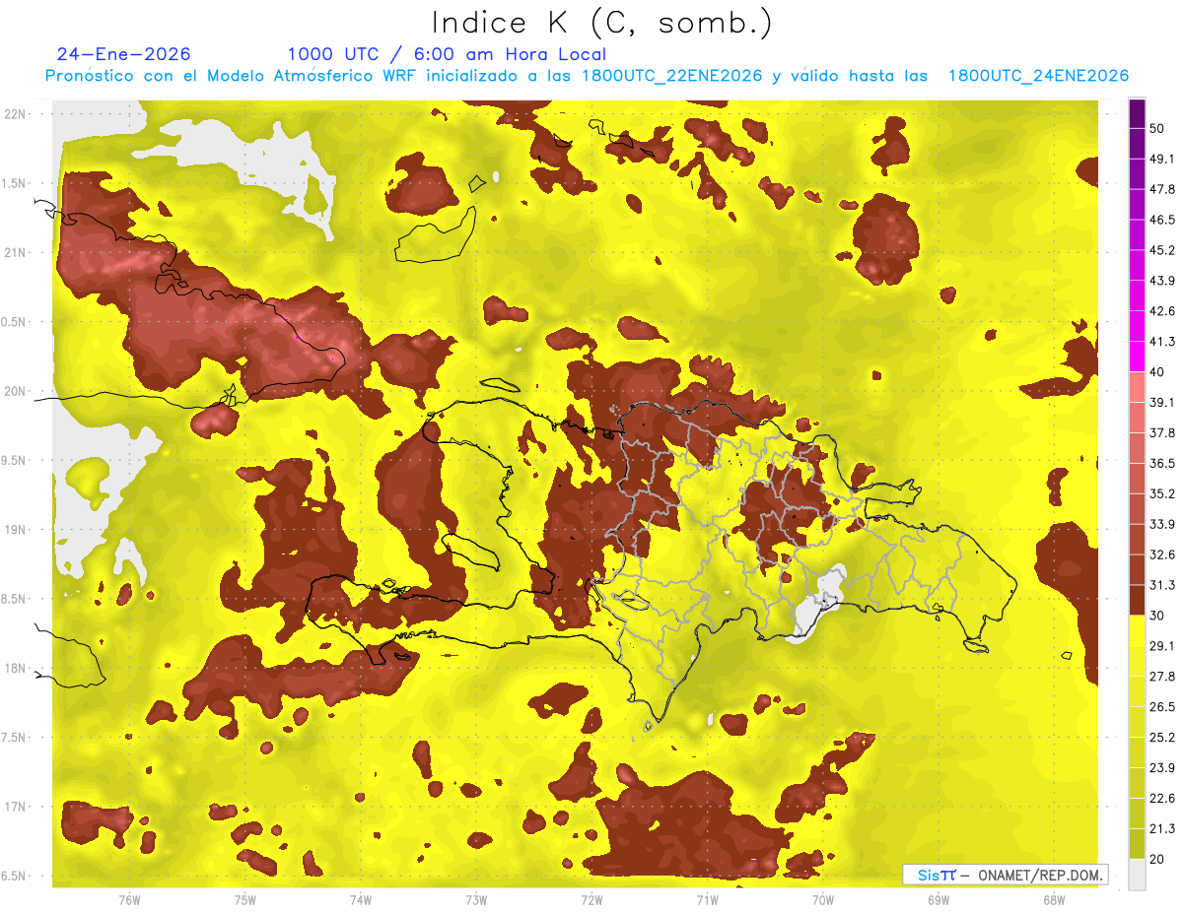Click the dark brown legend swatch between 30 and 31.3

[1137, 601]
